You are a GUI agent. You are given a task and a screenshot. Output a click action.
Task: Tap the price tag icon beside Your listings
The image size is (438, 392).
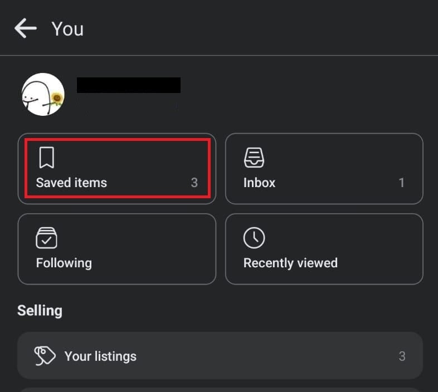coord(45,356)
